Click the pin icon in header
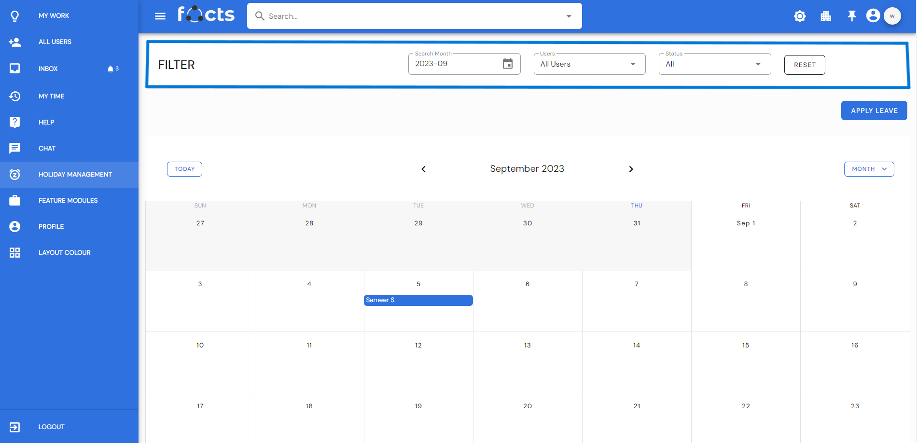Image resolution: width=917 pixels, height=443 pixels. (x=852, y=16)
